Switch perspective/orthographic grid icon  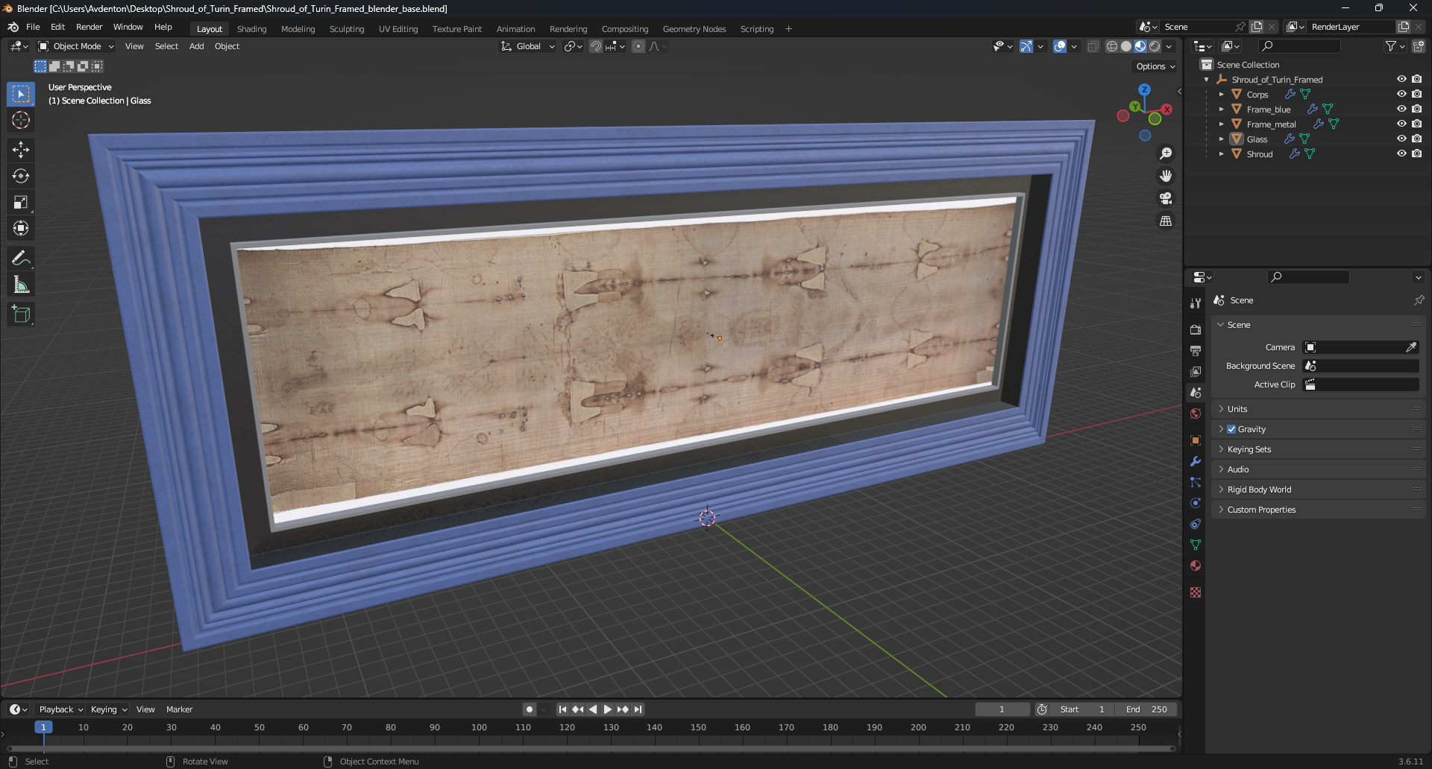pyautogui.click(x=1166, y=221)
